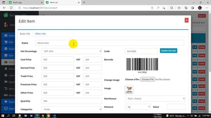Click the Cost Price VAT field
Screen dimensions: 211x118
(92, 60)
